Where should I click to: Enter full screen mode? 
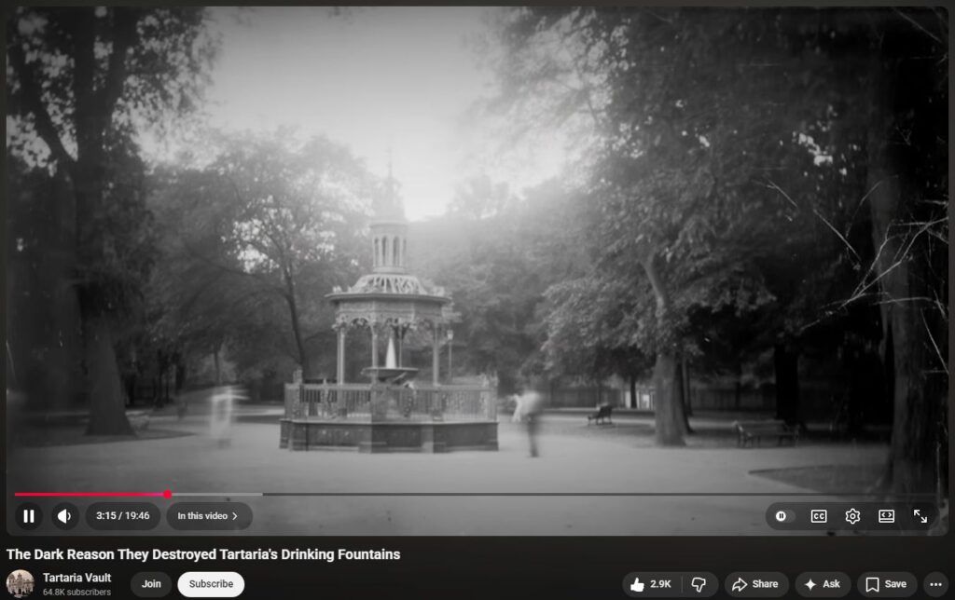click(x=920, y=516)
